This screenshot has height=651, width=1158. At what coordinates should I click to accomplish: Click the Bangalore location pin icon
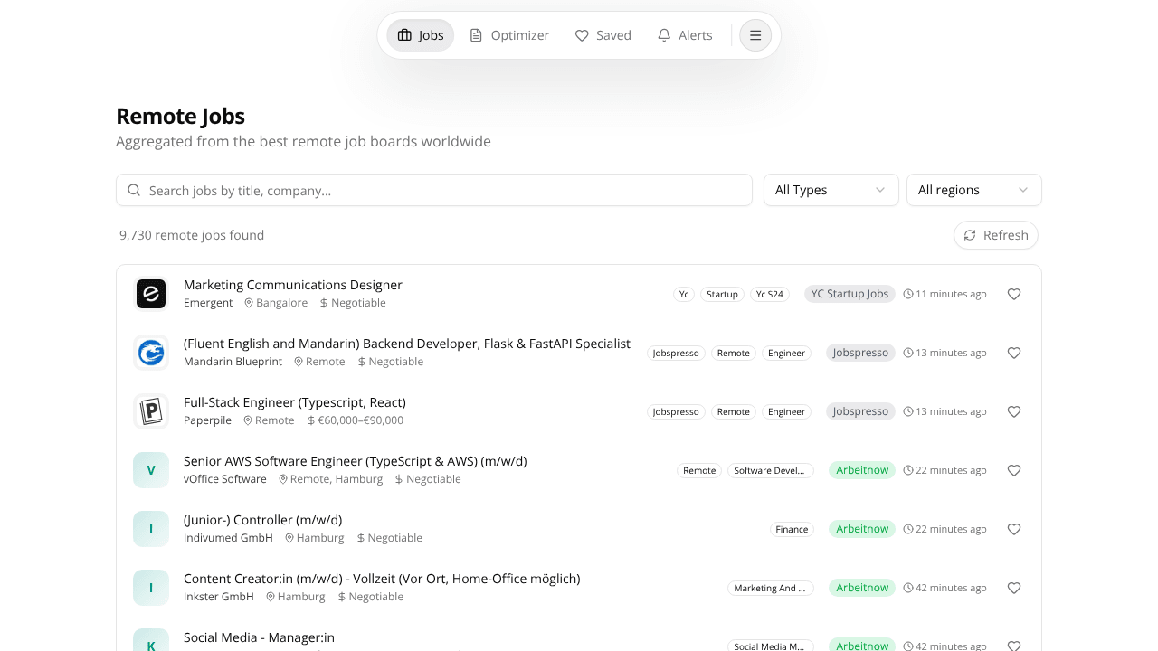249,303
